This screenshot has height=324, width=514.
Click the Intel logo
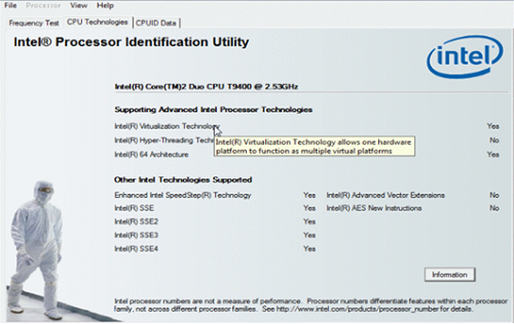click(x=465, y=56)
